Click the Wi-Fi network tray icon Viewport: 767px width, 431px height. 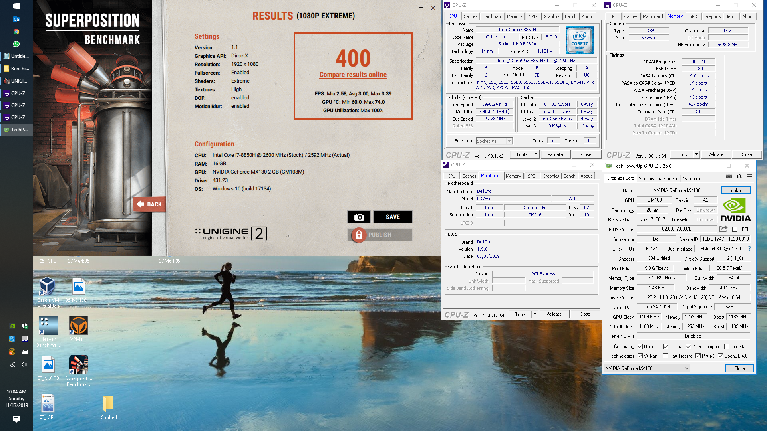point(12,364)
